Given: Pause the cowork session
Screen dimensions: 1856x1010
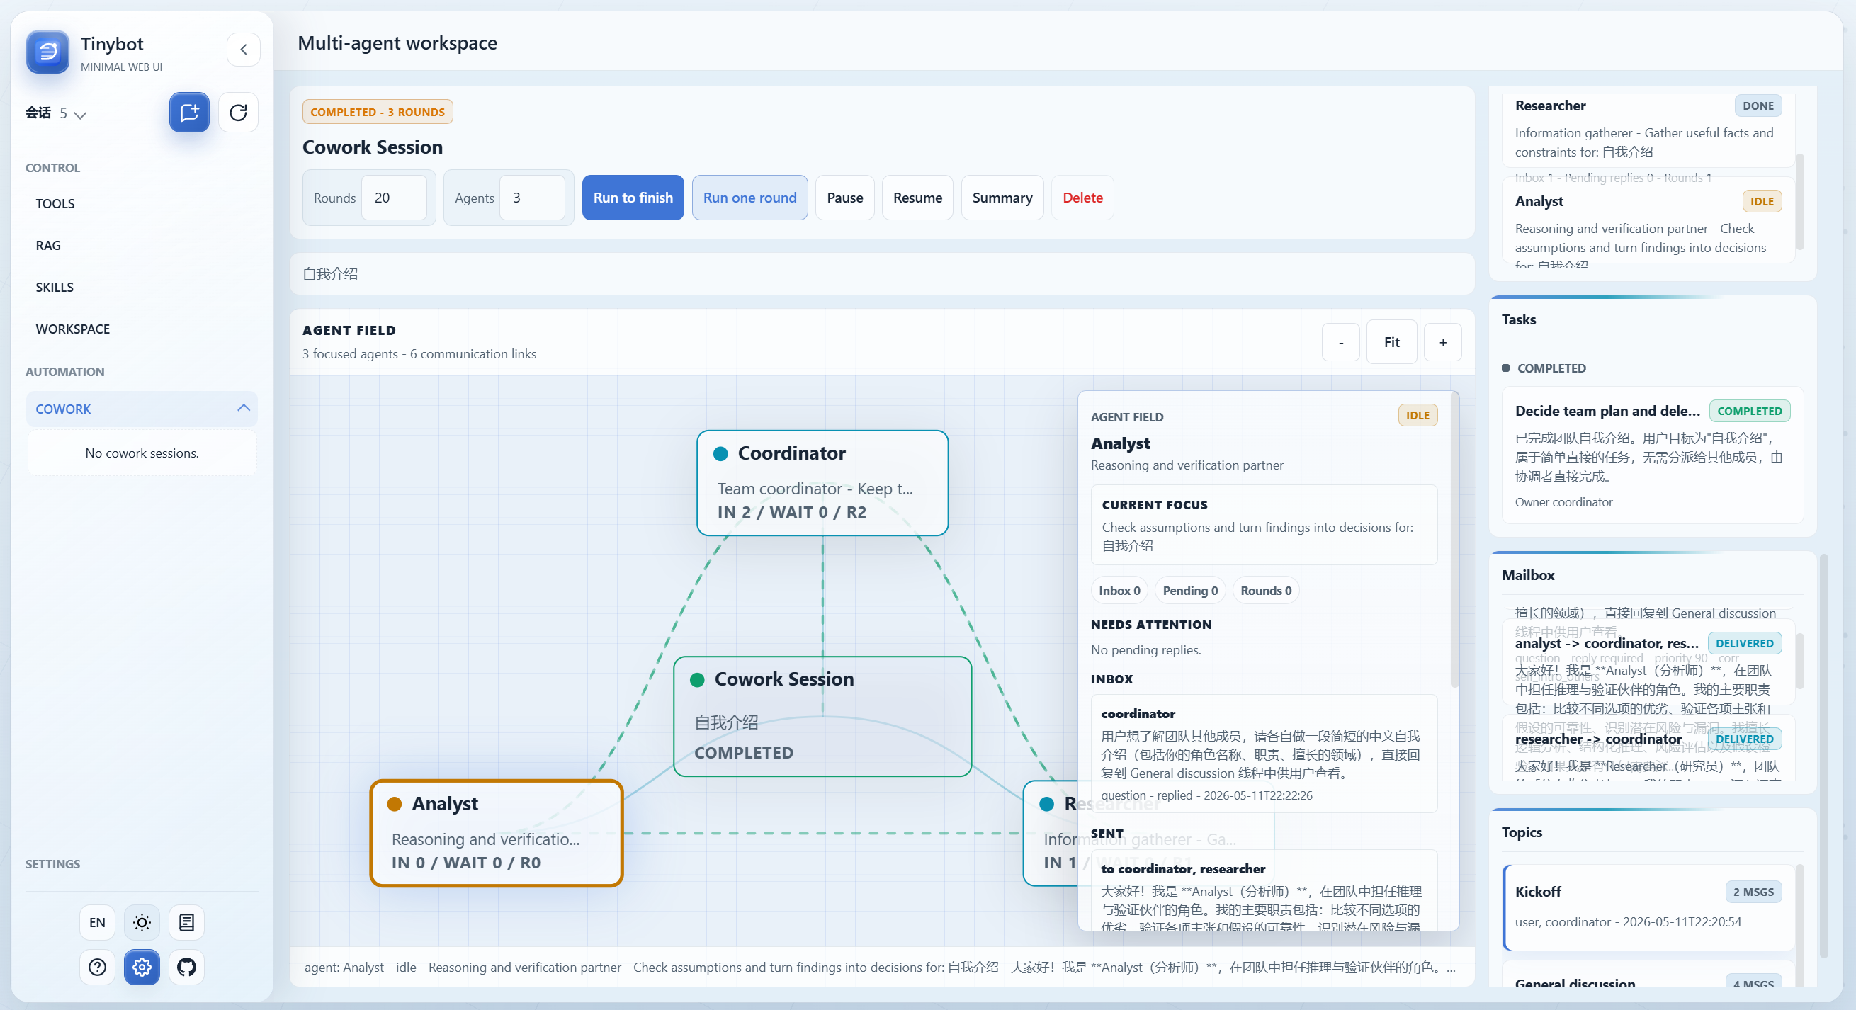Looking at the screenshot, I should tap(845, 198).
